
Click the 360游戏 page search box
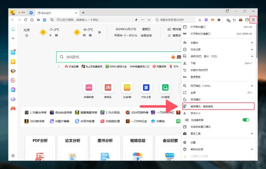pos(119,57)
